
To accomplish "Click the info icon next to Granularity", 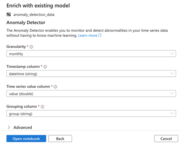I will (31, 47).
